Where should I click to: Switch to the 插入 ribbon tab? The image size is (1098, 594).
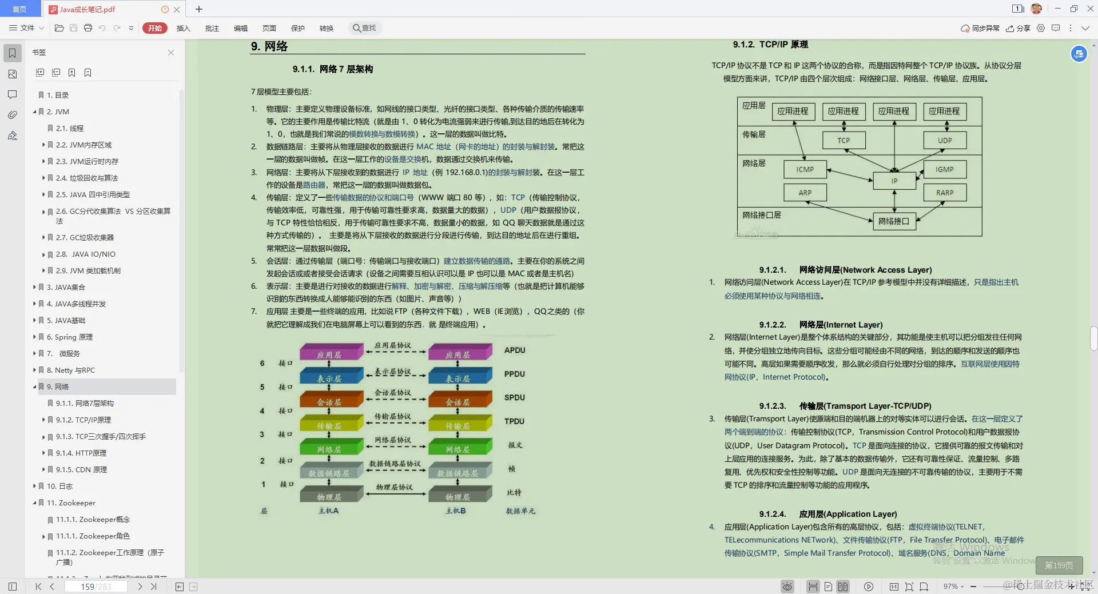[x=182, y=27]
